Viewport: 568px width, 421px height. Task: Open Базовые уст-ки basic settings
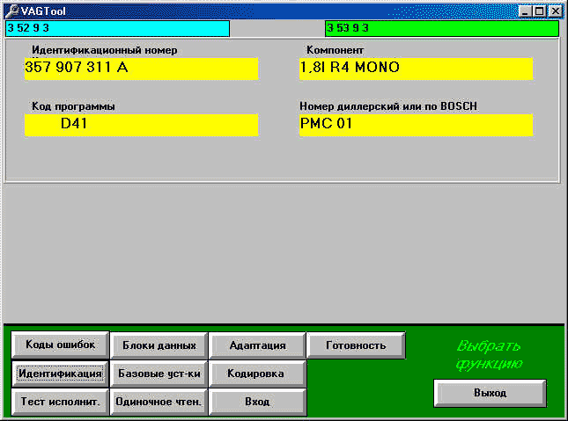tap(159, 374)
